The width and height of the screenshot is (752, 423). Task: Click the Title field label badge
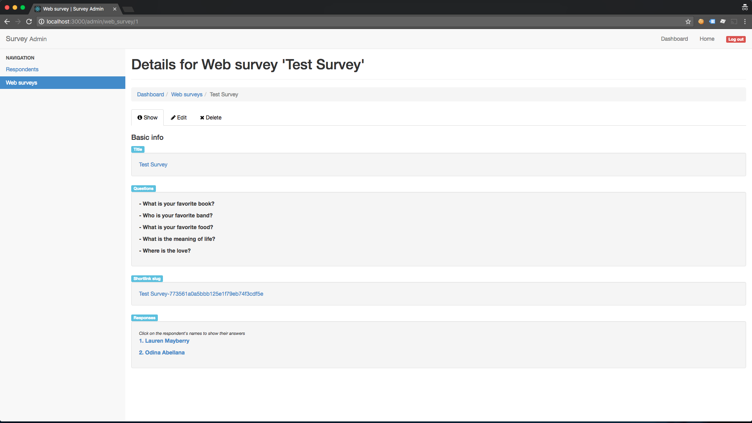(x=138, y=149)
